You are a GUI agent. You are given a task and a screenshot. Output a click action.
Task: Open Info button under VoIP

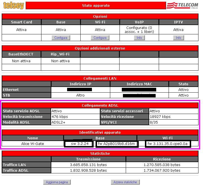[139, 38]
